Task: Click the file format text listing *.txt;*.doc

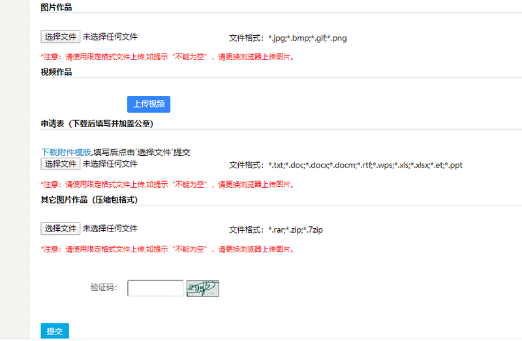Action: point(345,165)
